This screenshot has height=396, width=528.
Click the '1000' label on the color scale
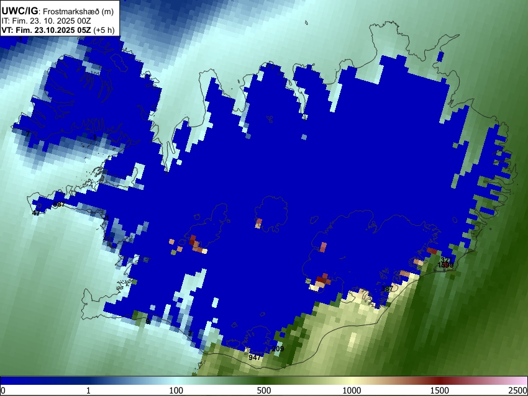tap(352, 390)
